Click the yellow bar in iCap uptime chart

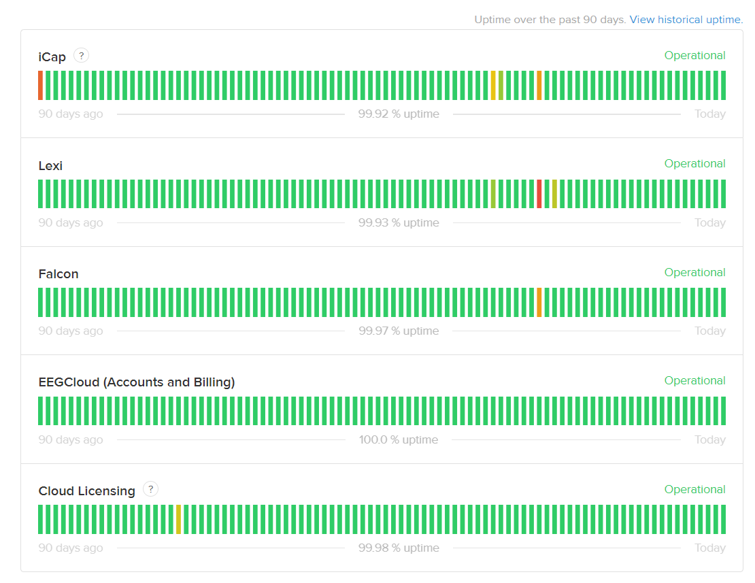point(493,85)
